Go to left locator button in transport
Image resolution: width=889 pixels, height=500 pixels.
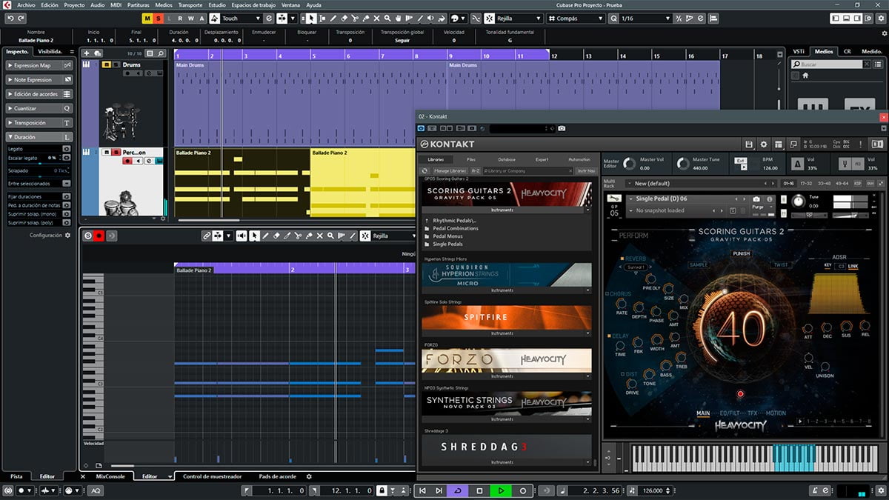(x=422, y=490)
